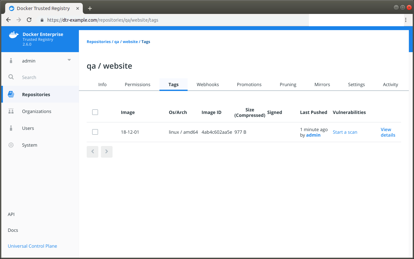Open the Universal Control Plane link

pyautogui.click(x=32, y=246)
